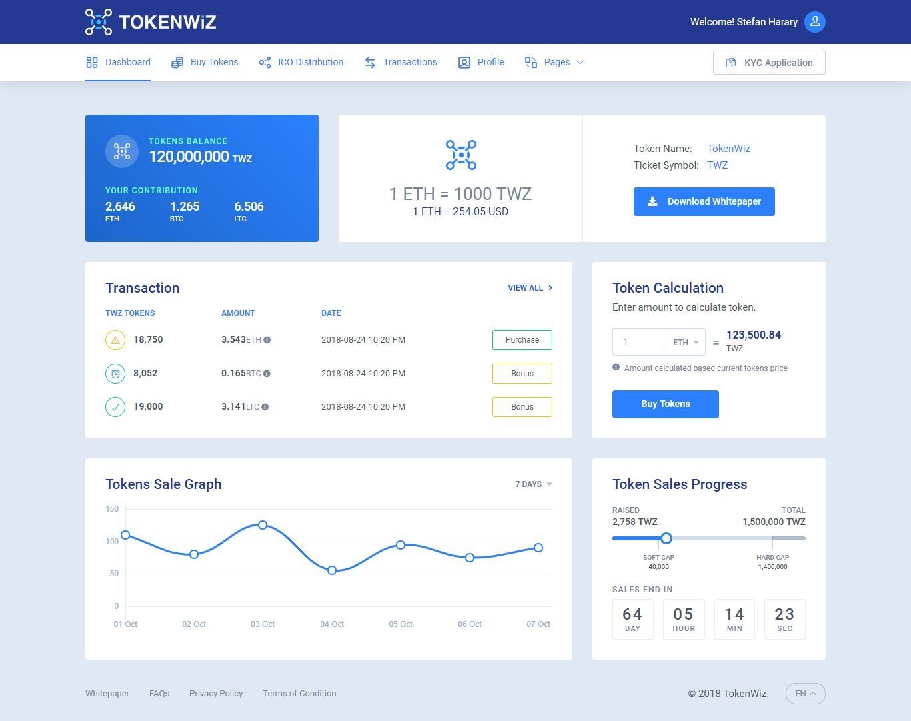Click Bonus button in the 8,052 row
This screenshot has height=721, width=911.
tap(522, 374)
